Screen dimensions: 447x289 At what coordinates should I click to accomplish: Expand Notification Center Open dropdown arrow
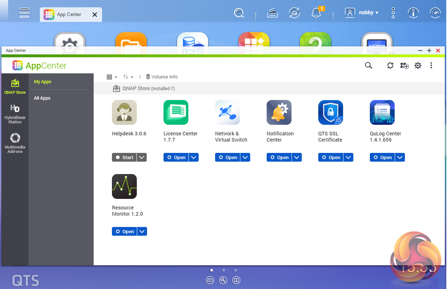pyautogui.click(x=297, y=157)
